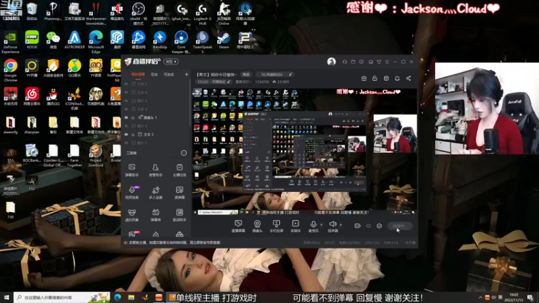Switch to the 我的场景 tab
The width and height of the screenshot is (539, 303).
pyautogui.click(x=138, y=74)
